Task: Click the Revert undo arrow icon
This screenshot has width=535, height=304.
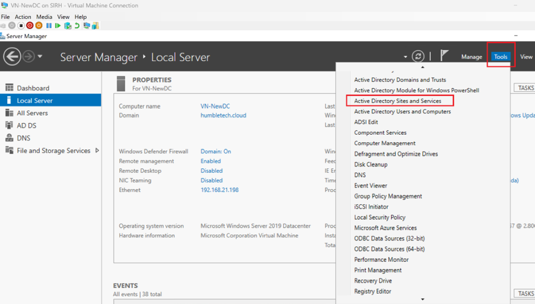Action: click(77, 26)
